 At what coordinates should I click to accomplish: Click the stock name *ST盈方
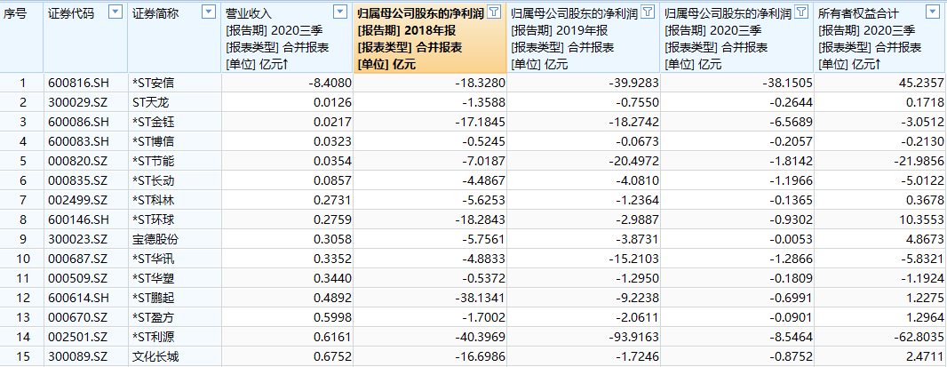154,318
